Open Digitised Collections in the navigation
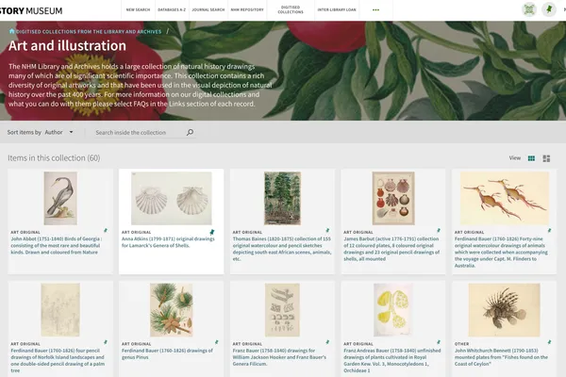Viewport: 566px width, 377px height. 291,9
